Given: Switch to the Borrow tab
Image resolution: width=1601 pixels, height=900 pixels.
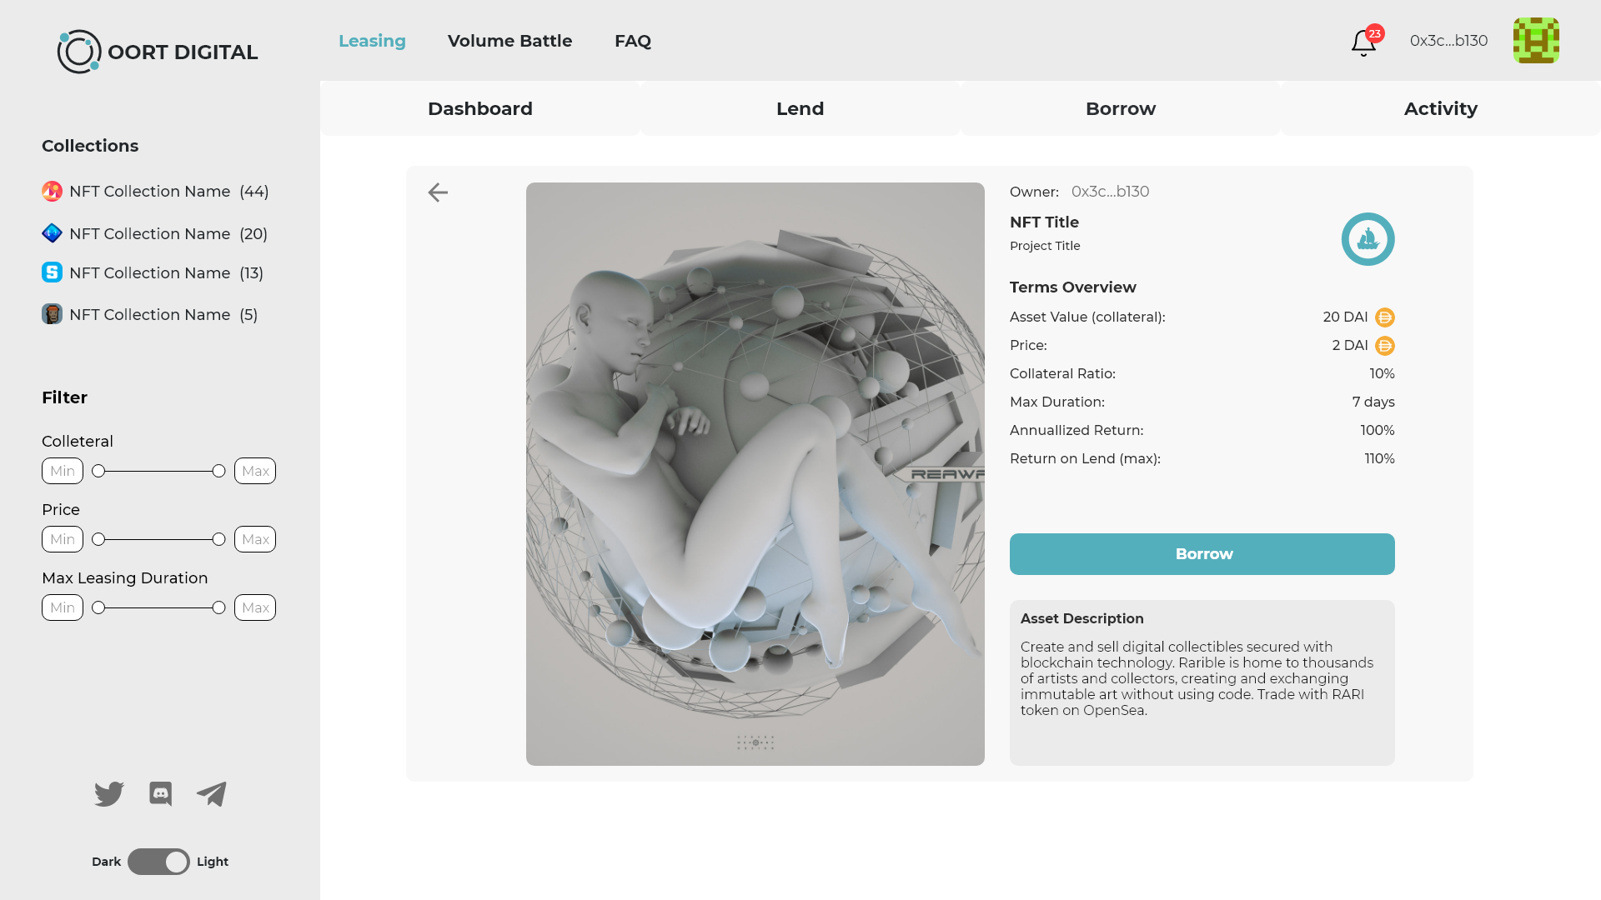Looking at the screenshot, I should pos(1121,108).
